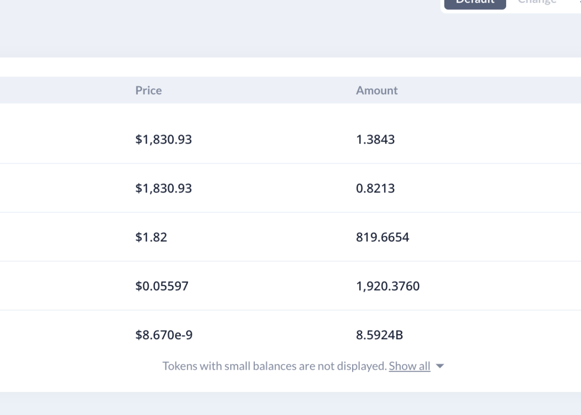Click the amount 0.8213
Viewport: 581px width, 415px height.
click(375, 188)
